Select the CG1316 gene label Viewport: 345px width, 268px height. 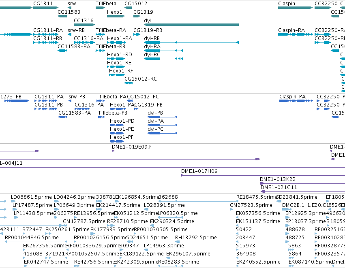pyautogui.click(x=84, y=20)
